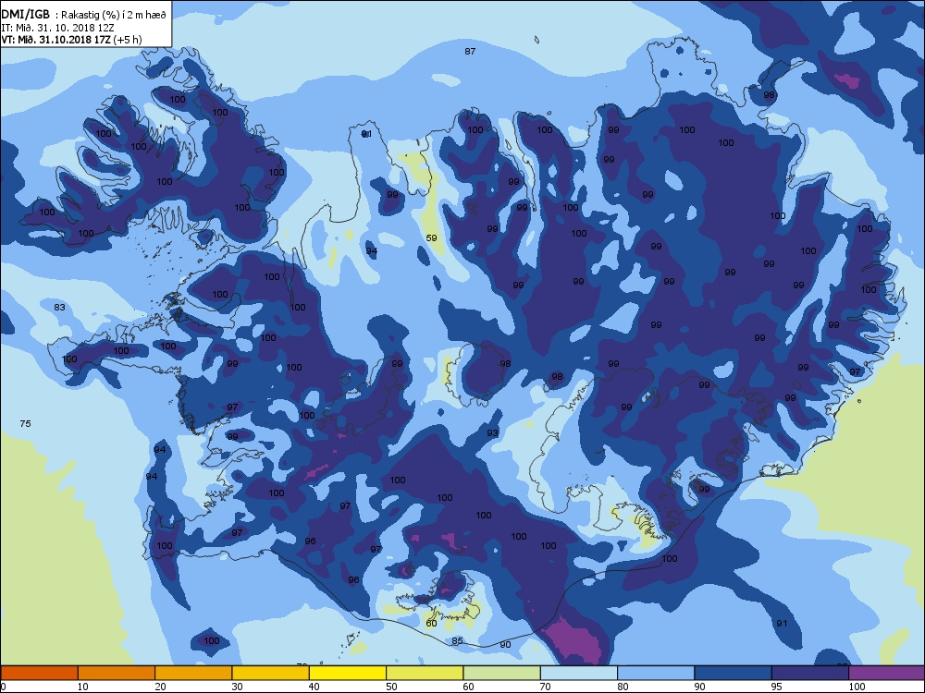The width and height of the screenshot is (925, 693).
Task: Select the 80–90 medium blue legend swatch
Action: click(656, 673)
